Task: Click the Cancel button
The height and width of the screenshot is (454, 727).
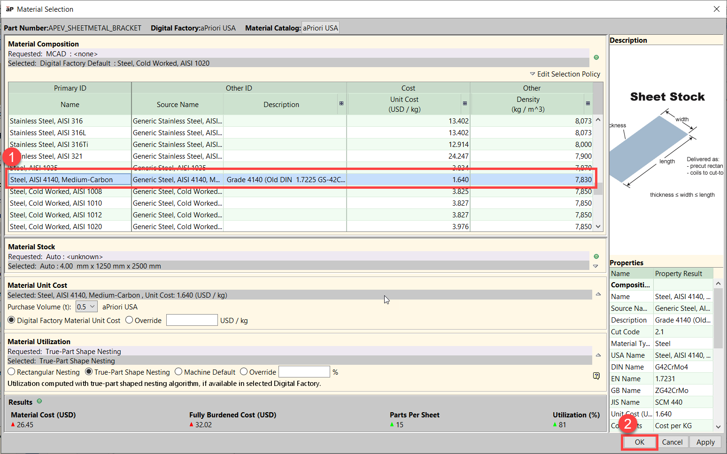Action: tap(672, 442)
